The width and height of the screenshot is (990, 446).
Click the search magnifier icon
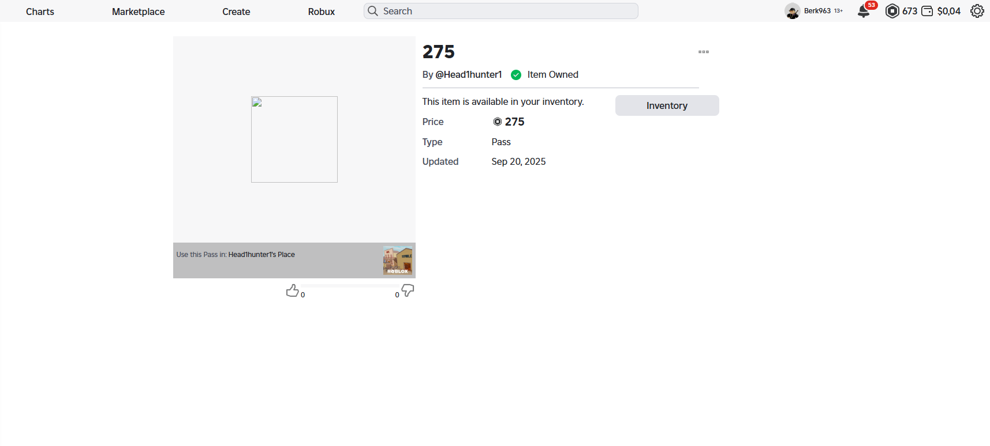[x=373, y=11]
